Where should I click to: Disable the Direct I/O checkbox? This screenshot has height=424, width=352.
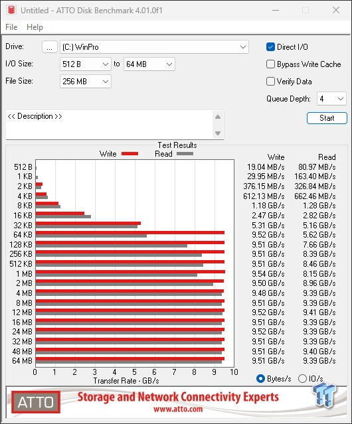pos(270,47)
